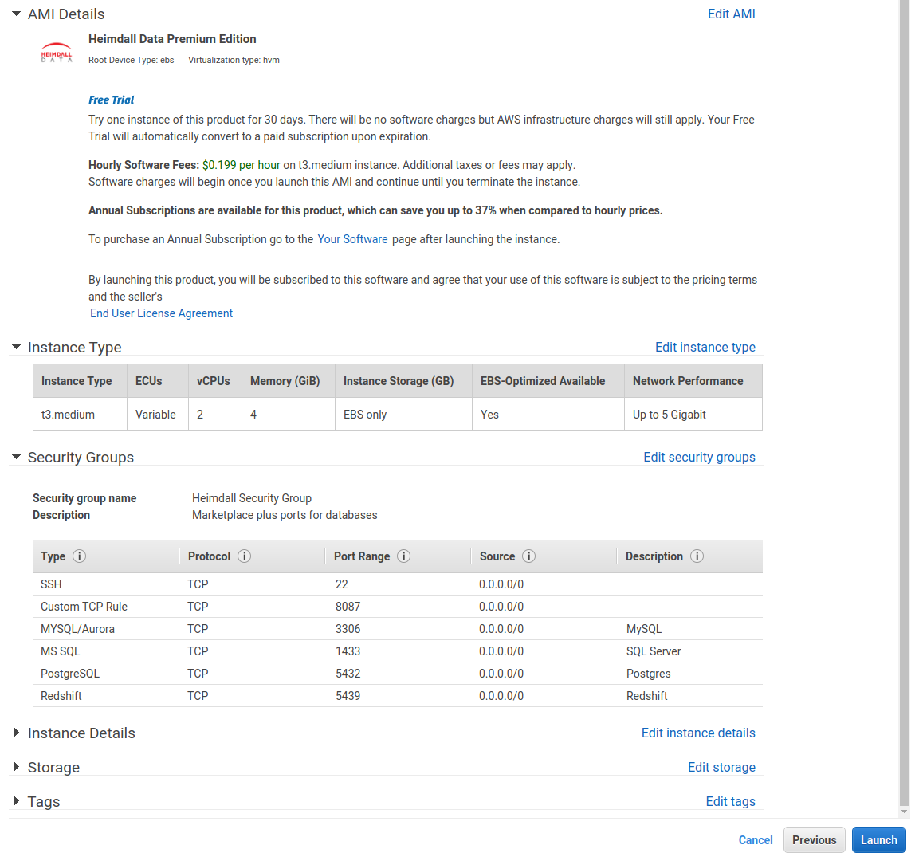Viewport: 915px width, 857px height.
Task: Collapse the Instance Type section
Action: tap(16, 348)
